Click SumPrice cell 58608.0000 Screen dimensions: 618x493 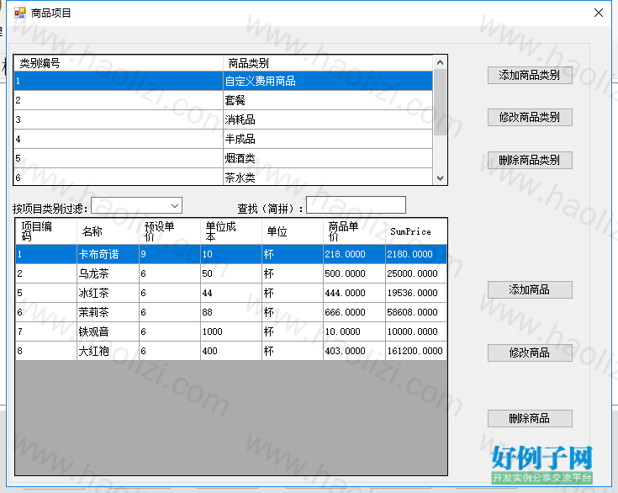416,312
